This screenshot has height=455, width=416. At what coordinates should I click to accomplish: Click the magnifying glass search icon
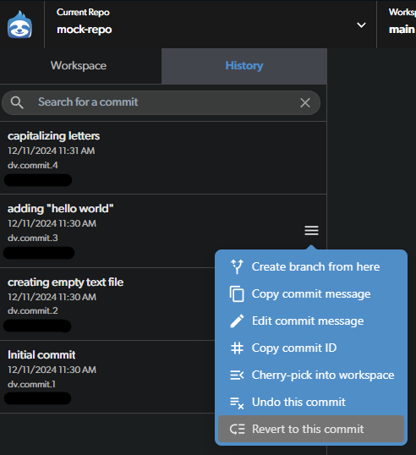(17, 102)
